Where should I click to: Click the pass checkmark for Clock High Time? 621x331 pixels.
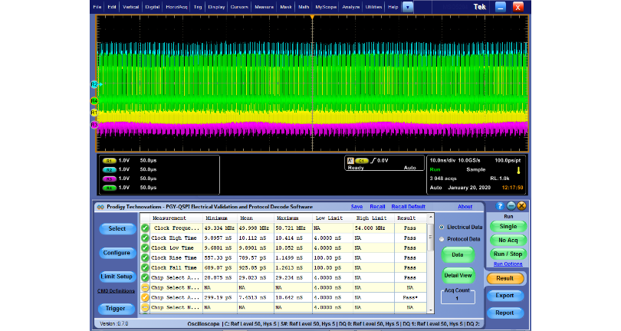145,238
